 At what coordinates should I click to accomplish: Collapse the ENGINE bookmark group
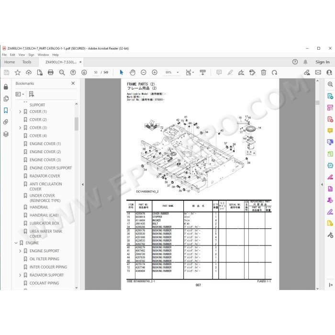click(16, 243)
